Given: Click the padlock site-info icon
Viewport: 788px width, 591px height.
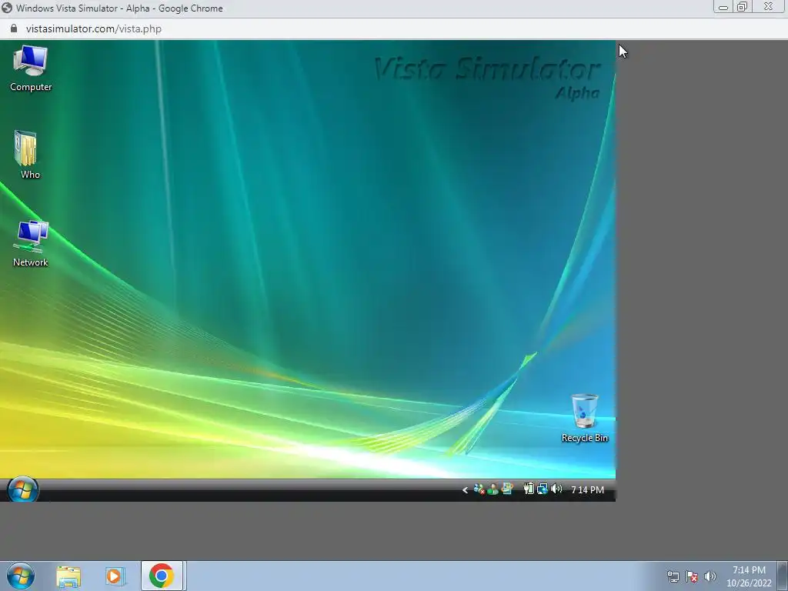Looking at the screenshot, I should (14, 28).
